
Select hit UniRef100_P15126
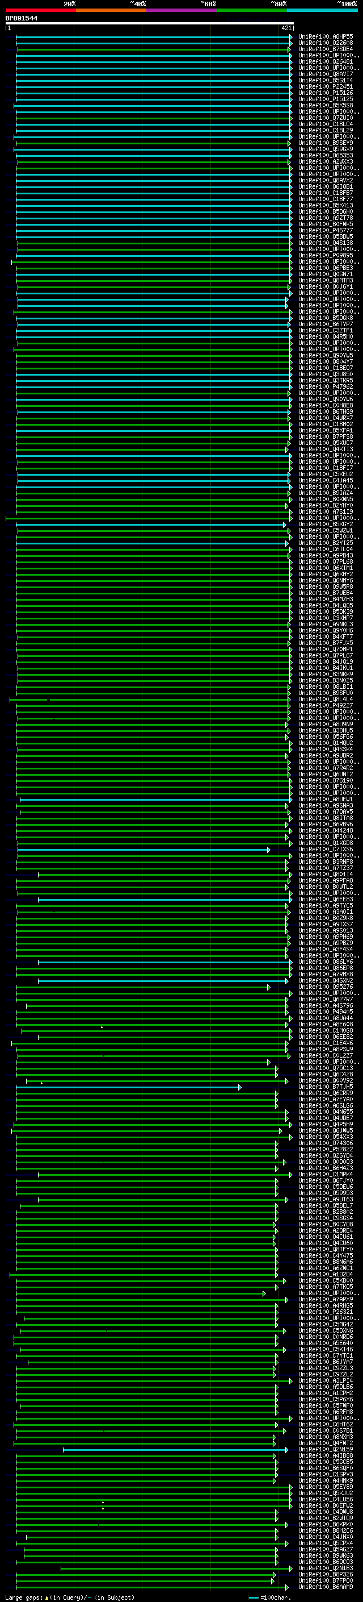[325, 93]
